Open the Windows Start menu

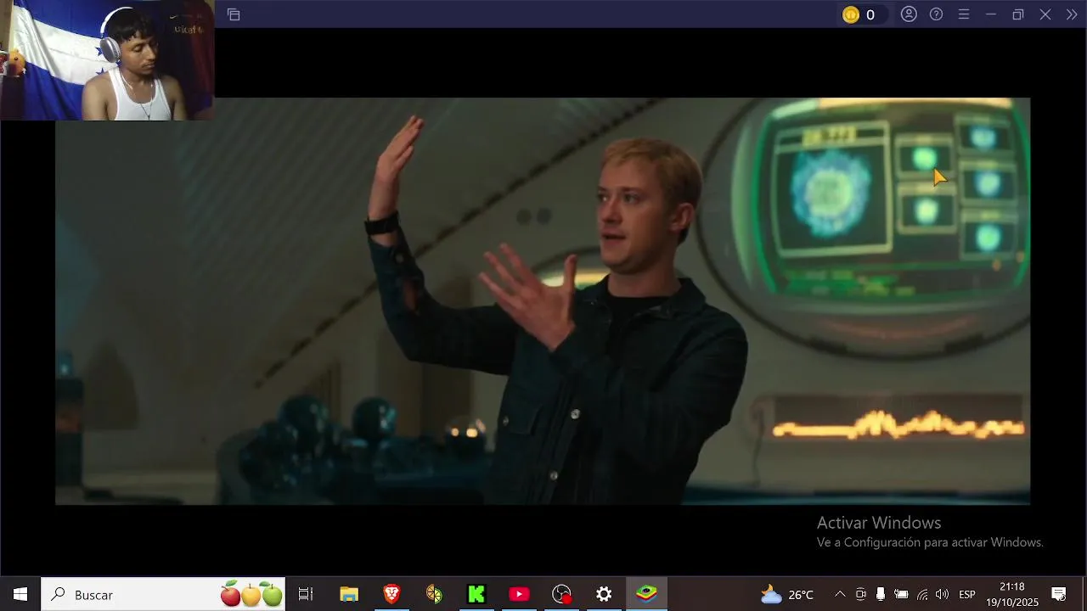(20, 594)
